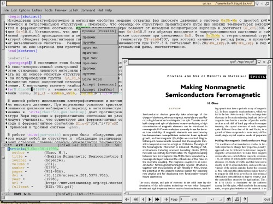Click the Xpdf horizontal scrollbar
Viewport: 273px width, 204px height.
tap(196, 194)
